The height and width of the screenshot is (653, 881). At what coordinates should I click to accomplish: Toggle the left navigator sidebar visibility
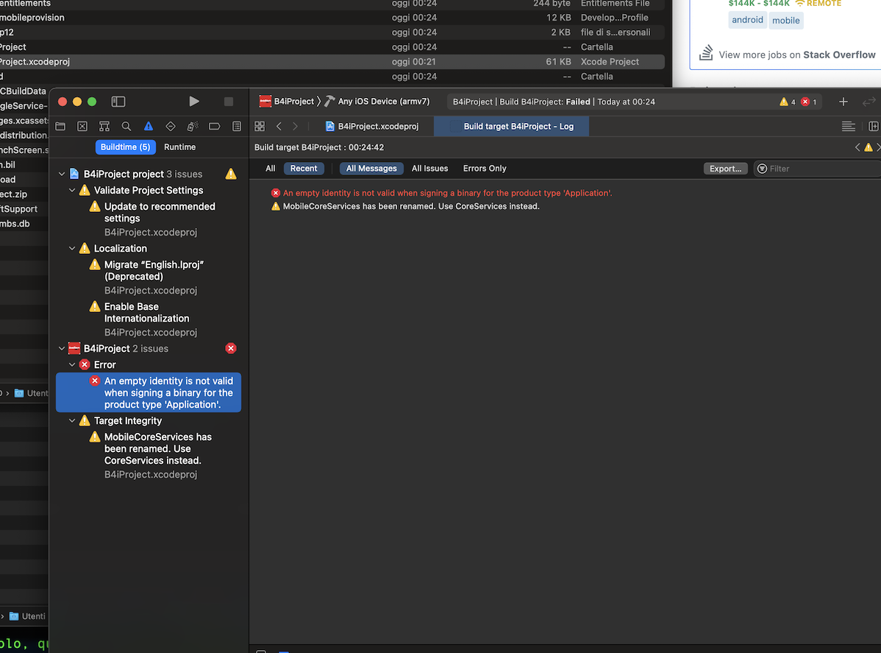pos(118,101)
